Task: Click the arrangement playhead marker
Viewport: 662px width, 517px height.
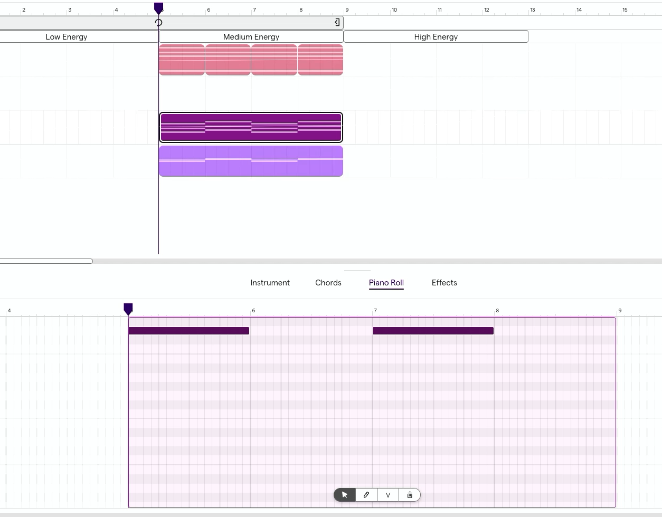Action: 158,8
